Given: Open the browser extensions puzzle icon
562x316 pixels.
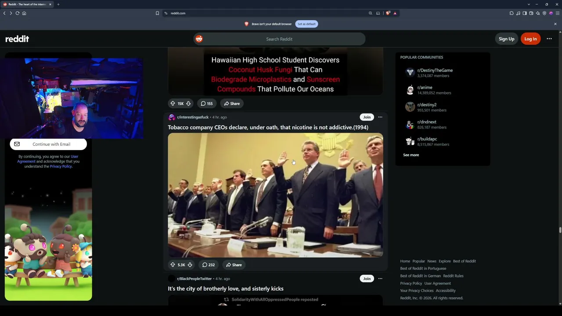Looking at the screenshot, I should tap(512, 13).
